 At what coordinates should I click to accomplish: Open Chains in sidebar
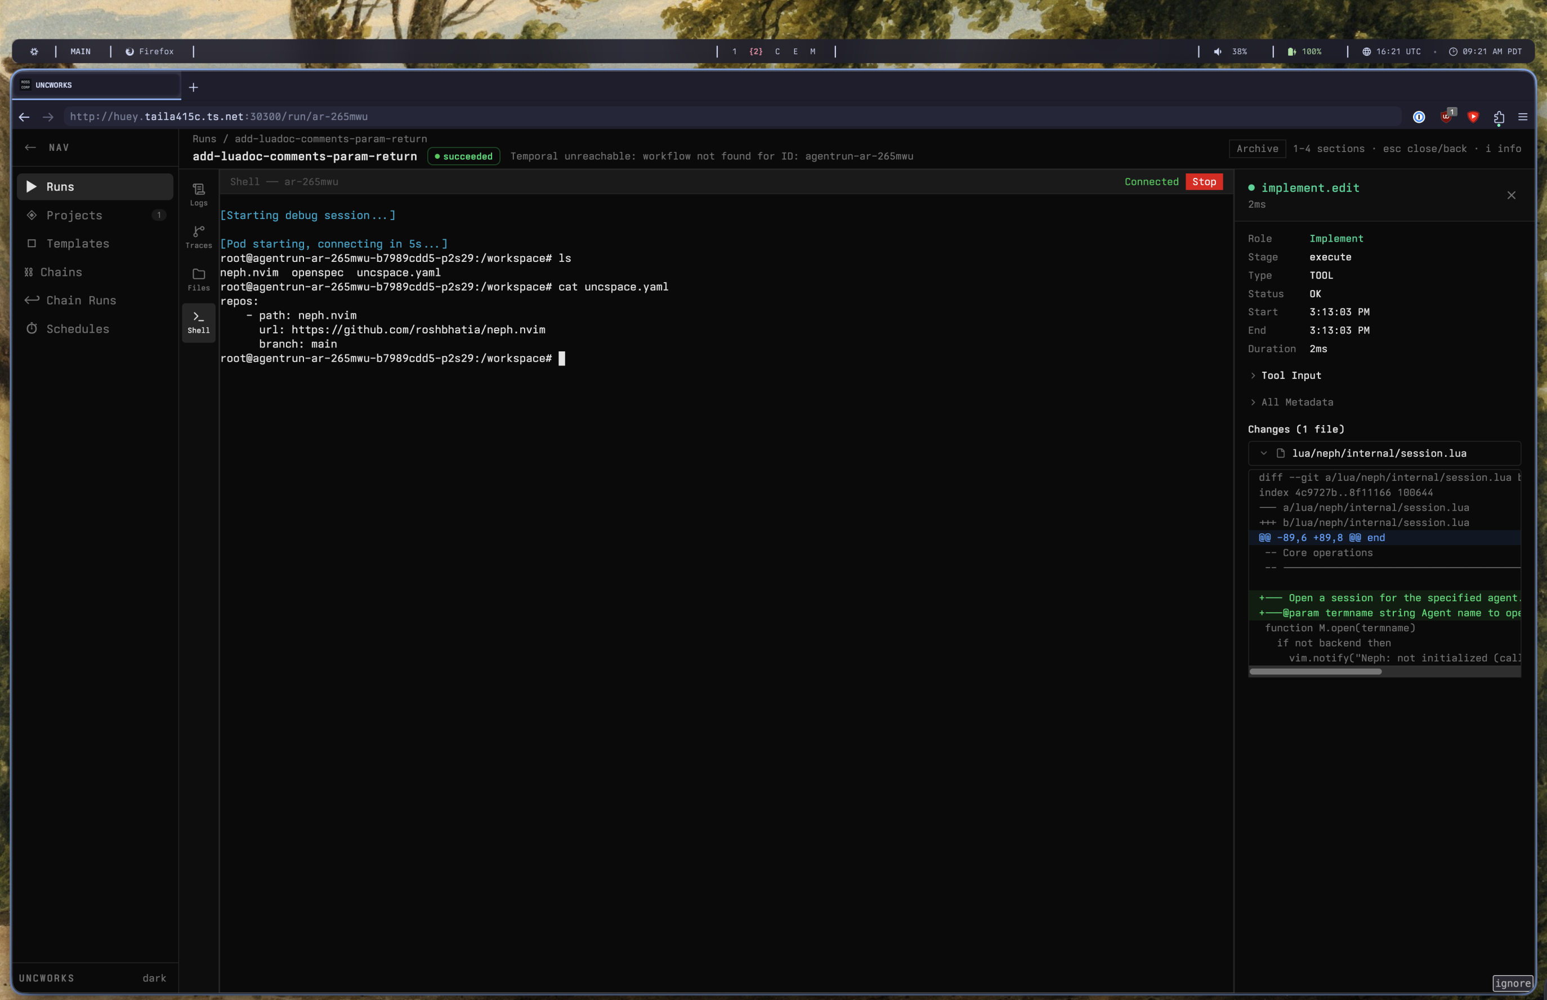click(95, 272)
